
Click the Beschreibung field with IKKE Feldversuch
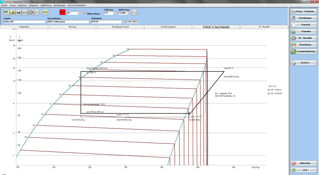click(x=68, y=22)
